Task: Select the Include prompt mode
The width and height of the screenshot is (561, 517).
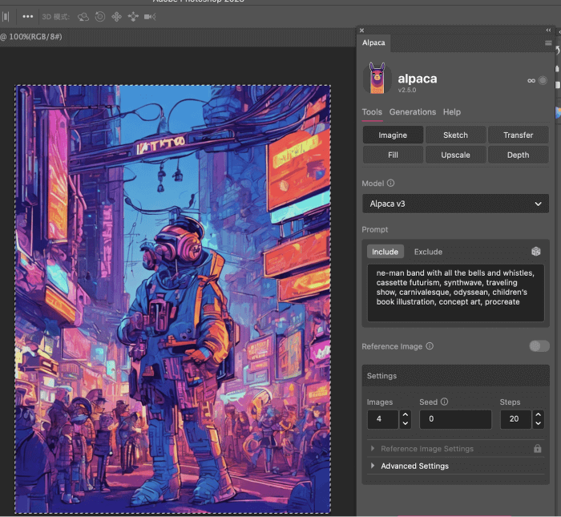Action: 385,252
